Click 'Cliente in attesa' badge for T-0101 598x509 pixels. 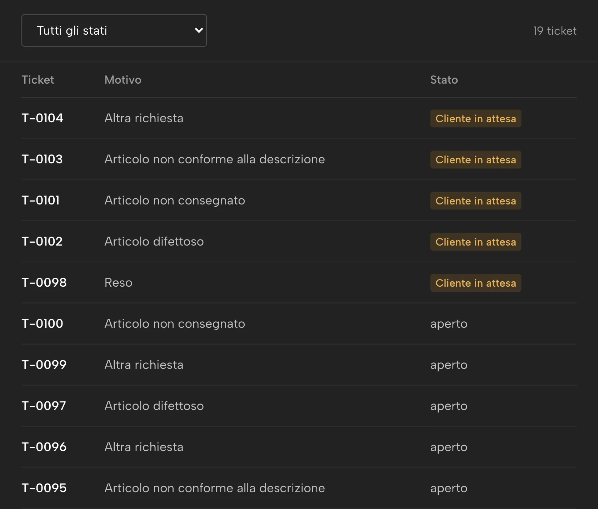[475, 201]
